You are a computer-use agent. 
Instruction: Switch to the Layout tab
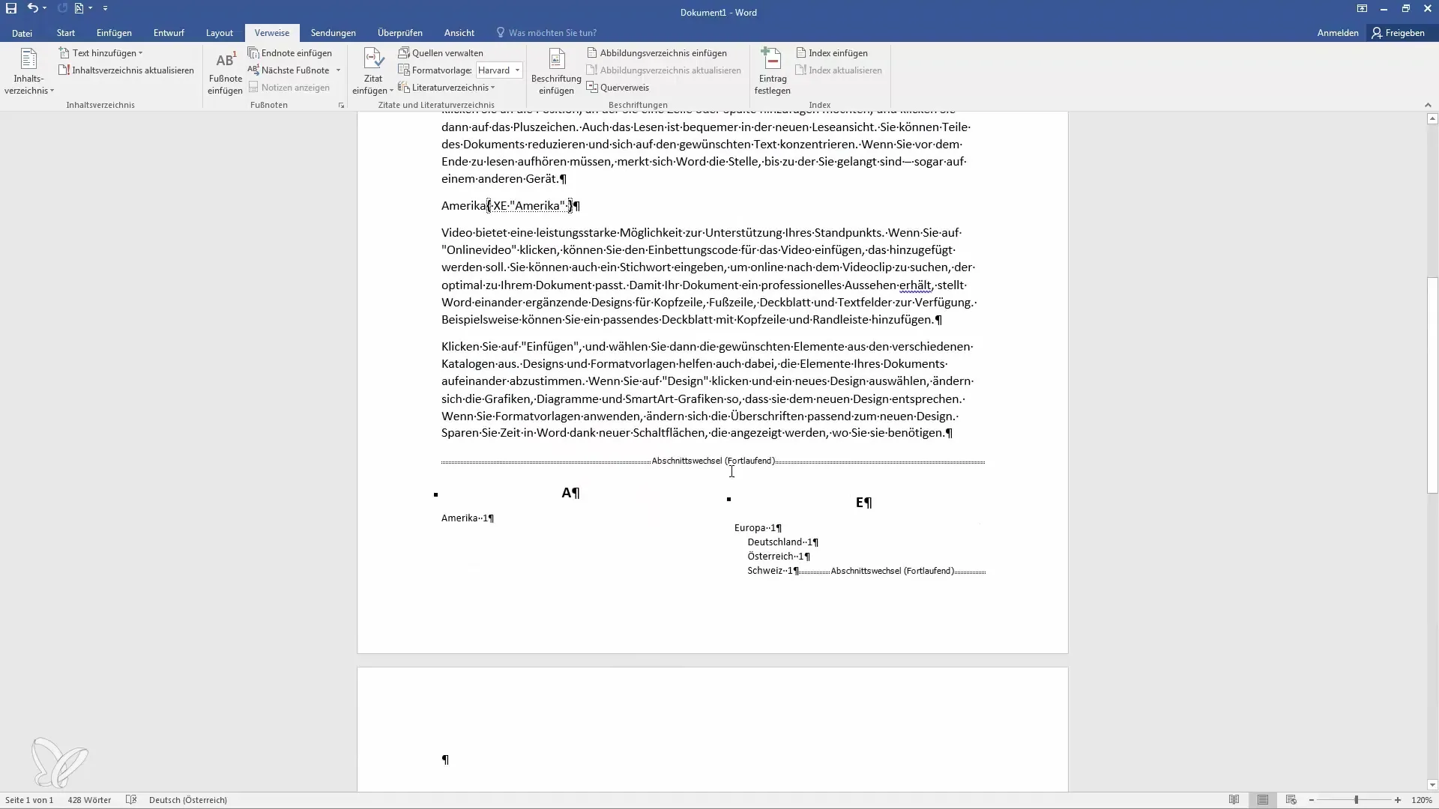pyautogui.click(x=220, y=33)
